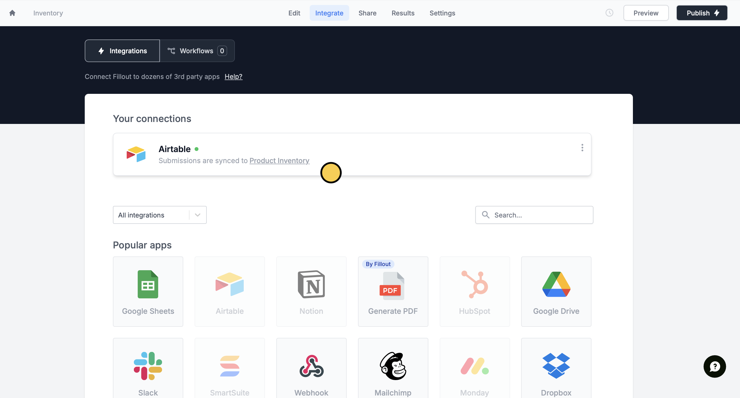Choose the Mailchimp integration
Screen dimensions: 740x398
point(393,368)
